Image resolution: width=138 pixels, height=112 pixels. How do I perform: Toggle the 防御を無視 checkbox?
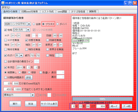click(x=47, y=40)
